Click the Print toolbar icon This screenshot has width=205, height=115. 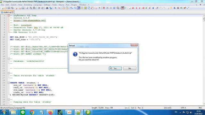pos(23,8)
